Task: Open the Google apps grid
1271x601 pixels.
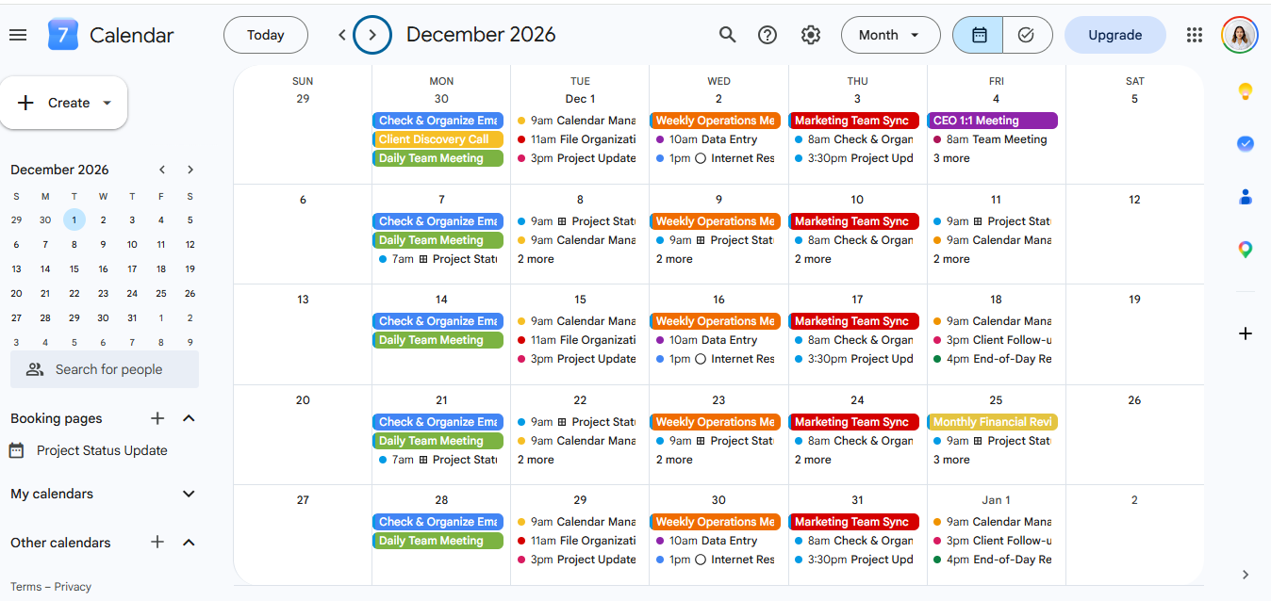Action: 1195,35
